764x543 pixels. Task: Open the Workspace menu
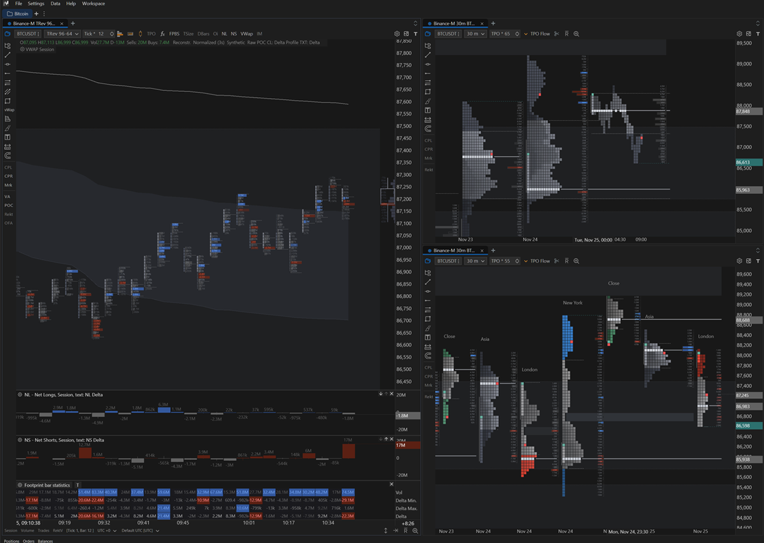click(93, 4)
